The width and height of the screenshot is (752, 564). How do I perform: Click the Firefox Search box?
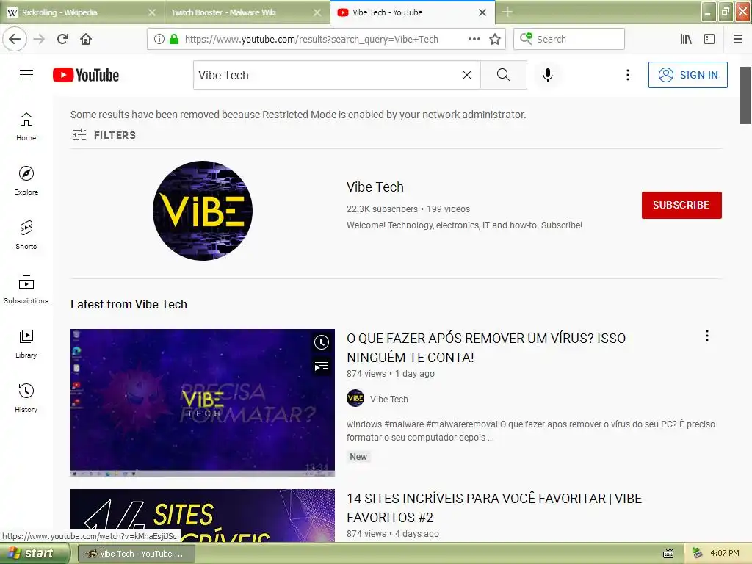[569, 39]
